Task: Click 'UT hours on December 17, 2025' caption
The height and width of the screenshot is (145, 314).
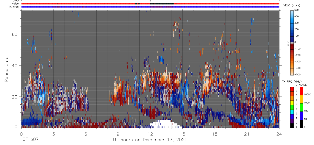Action: 150,140
